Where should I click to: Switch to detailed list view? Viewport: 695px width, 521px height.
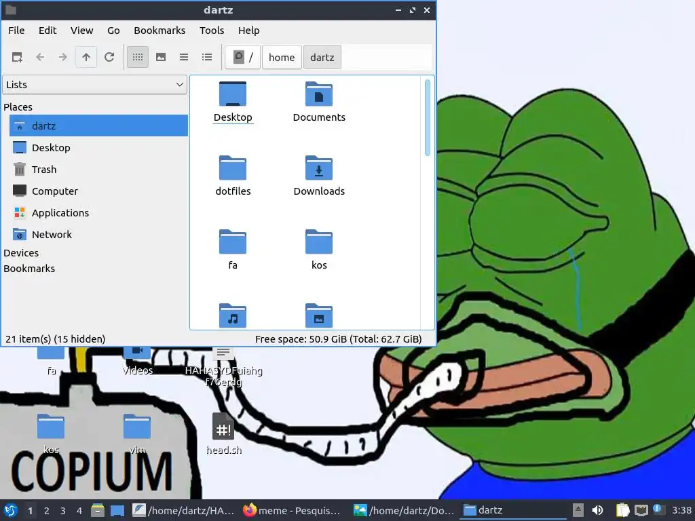[x=207, y=57]
